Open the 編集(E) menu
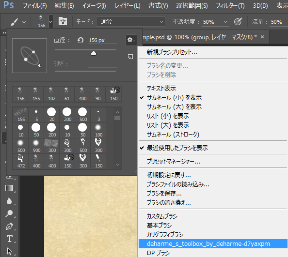The width and height of the screenshot is (288, 257). [64, 6]
